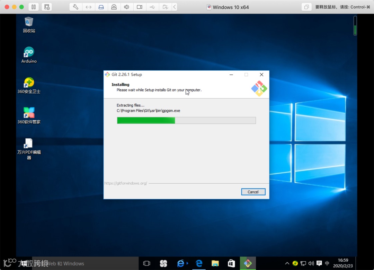Click the volume tray icon
This screenshot has height=270, width=374.
click(311, 263)
